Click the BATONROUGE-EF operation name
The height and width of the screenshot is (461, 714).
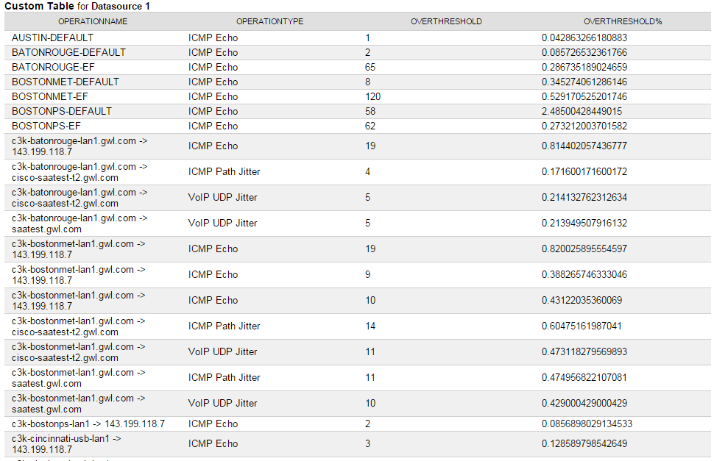tap(53, 68)
